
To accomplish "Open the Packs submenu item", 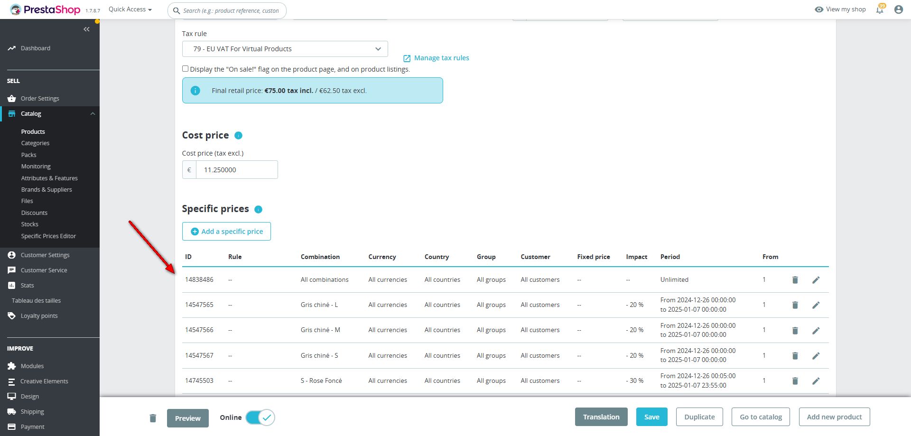I will [x=28, y=155].
